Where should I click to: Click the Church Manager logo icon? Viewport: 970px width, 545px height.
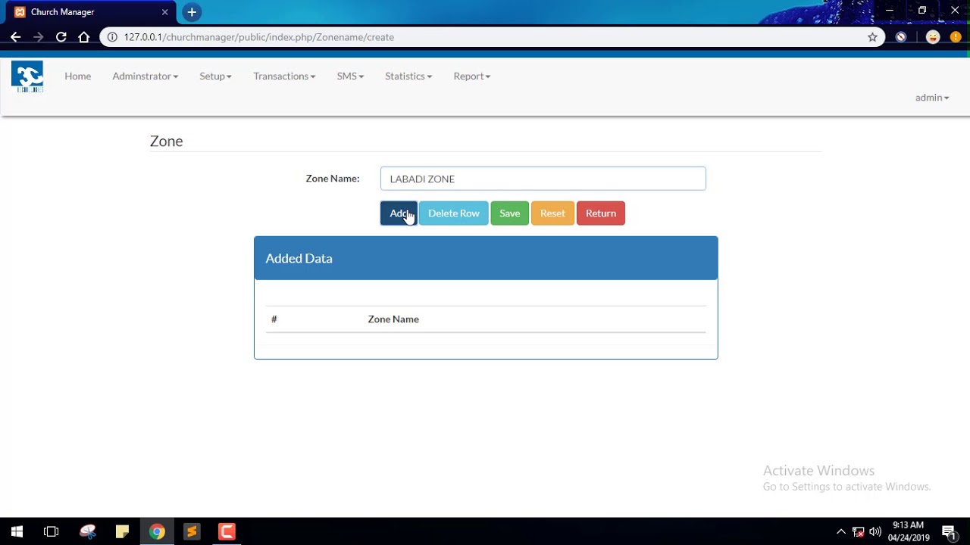tap(27, 77)
